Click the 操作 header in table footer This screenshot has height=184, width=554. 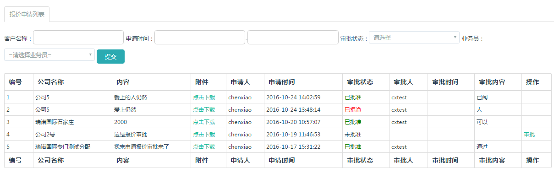coord(532,160)
